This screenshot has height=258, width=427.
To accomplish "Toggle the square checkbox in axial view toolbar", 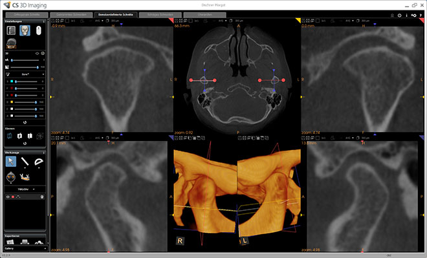I will point(191,21).
